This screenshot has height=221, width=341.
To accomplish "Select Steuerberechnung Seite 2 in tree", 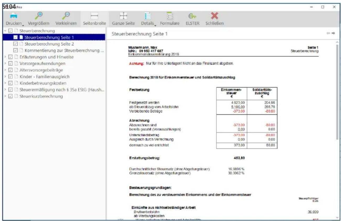I will tap(49, 44).
